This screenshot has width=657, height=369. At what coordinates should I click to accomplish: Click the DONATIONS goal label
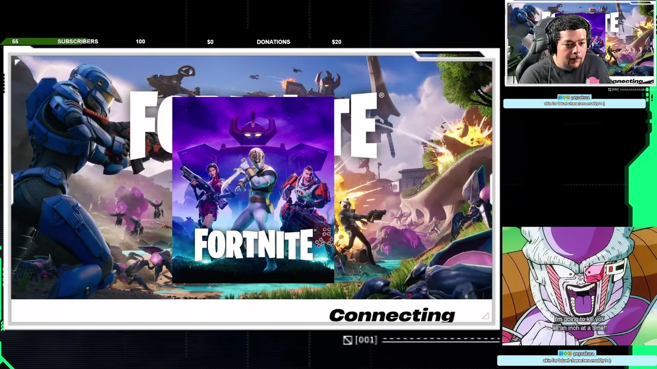click(x=273, y=42)
